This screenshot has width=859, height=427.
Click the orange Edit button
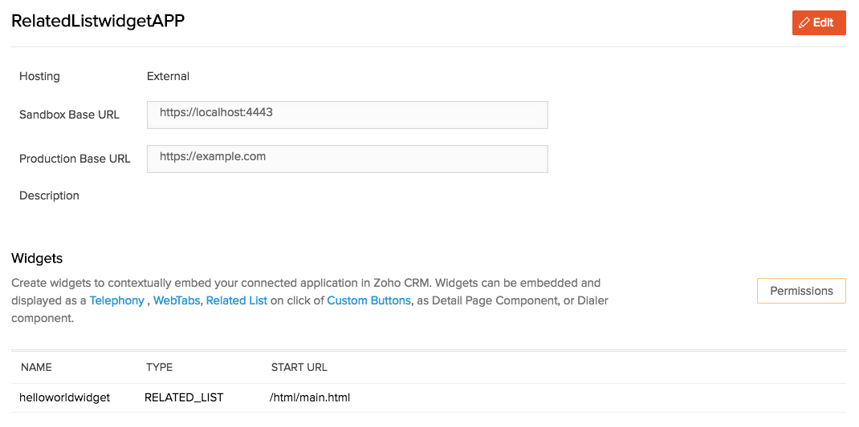819,23
